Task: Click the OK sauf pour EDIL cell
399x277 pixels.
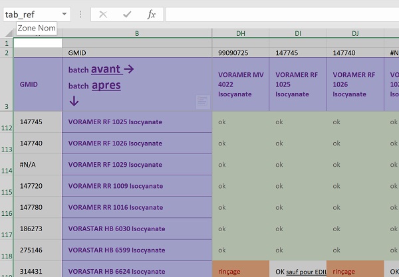Action: (298, 269)
